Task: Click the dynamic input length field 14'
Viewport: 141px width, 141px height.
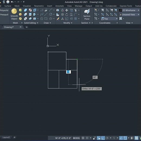Action: pyautogui.click(x=68, y=72)
